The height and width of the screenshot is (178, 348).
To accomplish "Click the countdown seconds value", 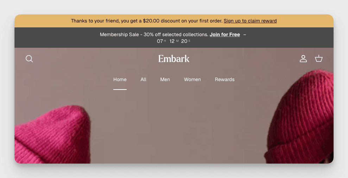I will tap(184, 41).
